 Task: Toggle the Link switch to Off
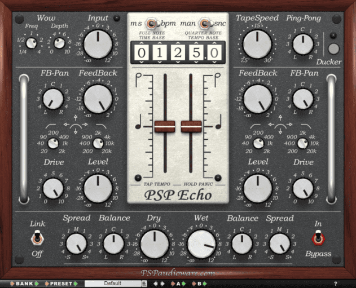(37, 238)
